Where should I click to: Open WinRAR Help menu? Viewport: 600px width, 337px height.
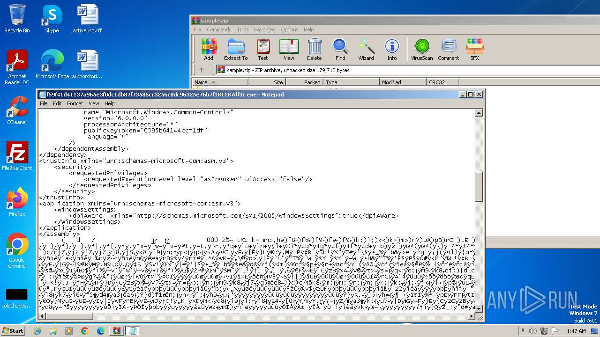pos(308,29)
